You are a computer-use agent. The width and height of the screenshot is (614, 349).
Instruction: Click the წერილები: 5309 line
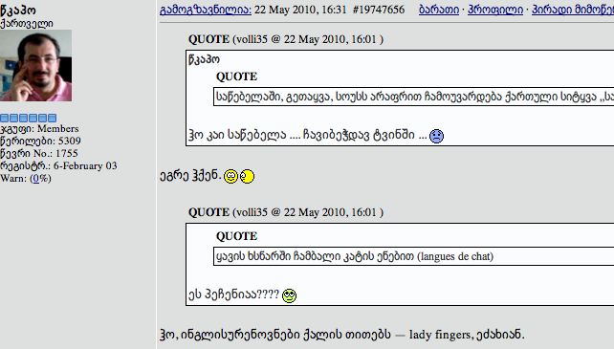[40, 141]
